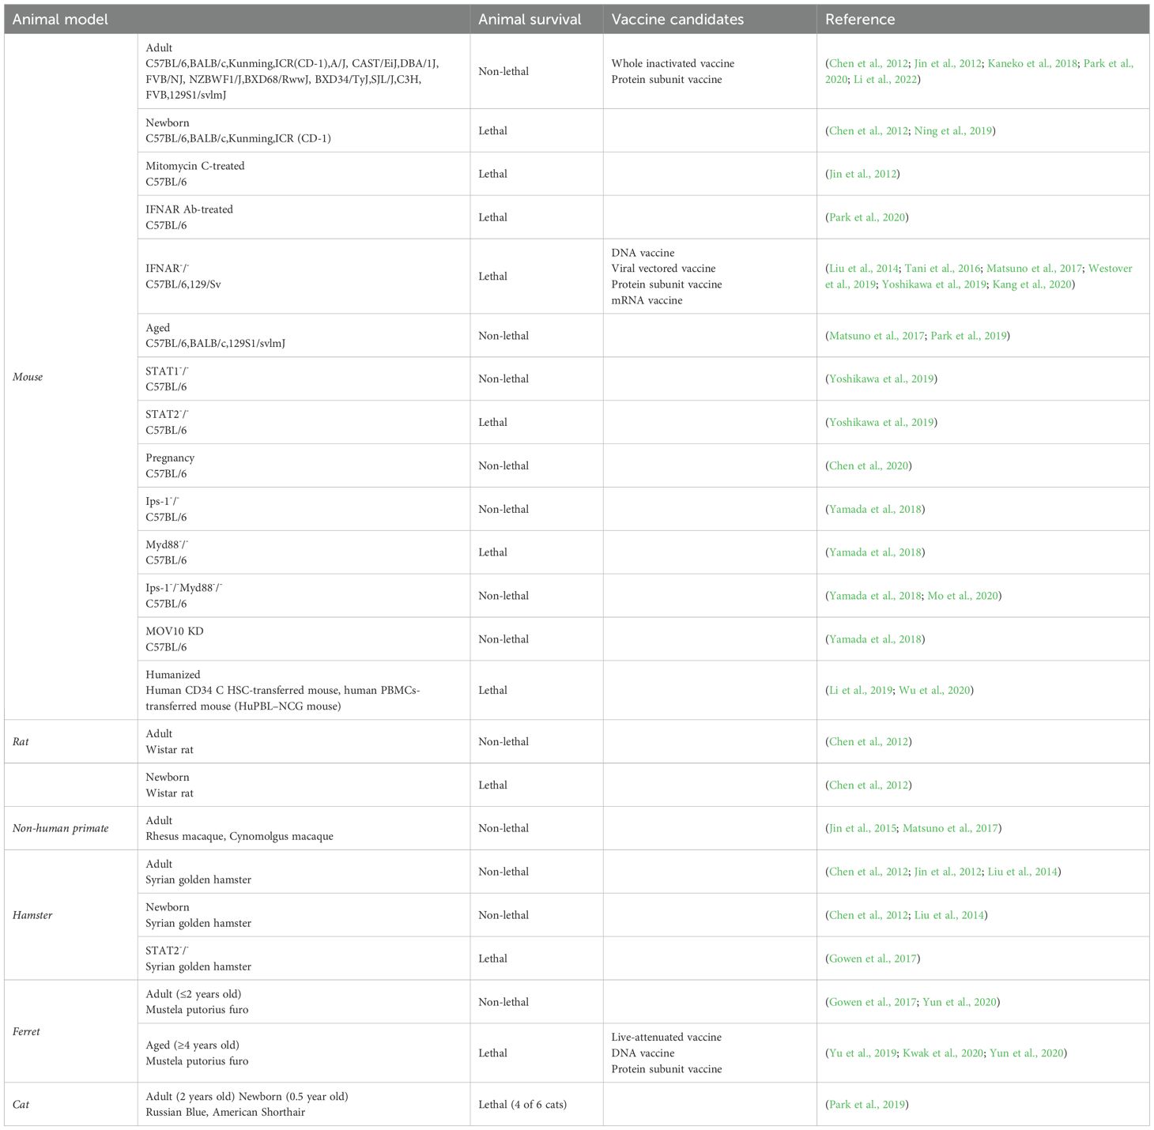The image size is (1154, 1130).
Task: Open the Kaneko et al., 2018 reference
Action: click(1032, 63)
